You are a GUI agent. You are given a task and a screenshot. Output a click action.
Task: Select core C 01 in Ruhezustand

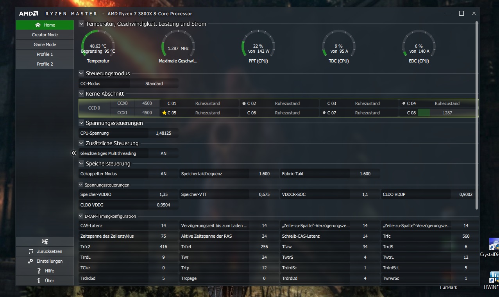pos(199,103)
